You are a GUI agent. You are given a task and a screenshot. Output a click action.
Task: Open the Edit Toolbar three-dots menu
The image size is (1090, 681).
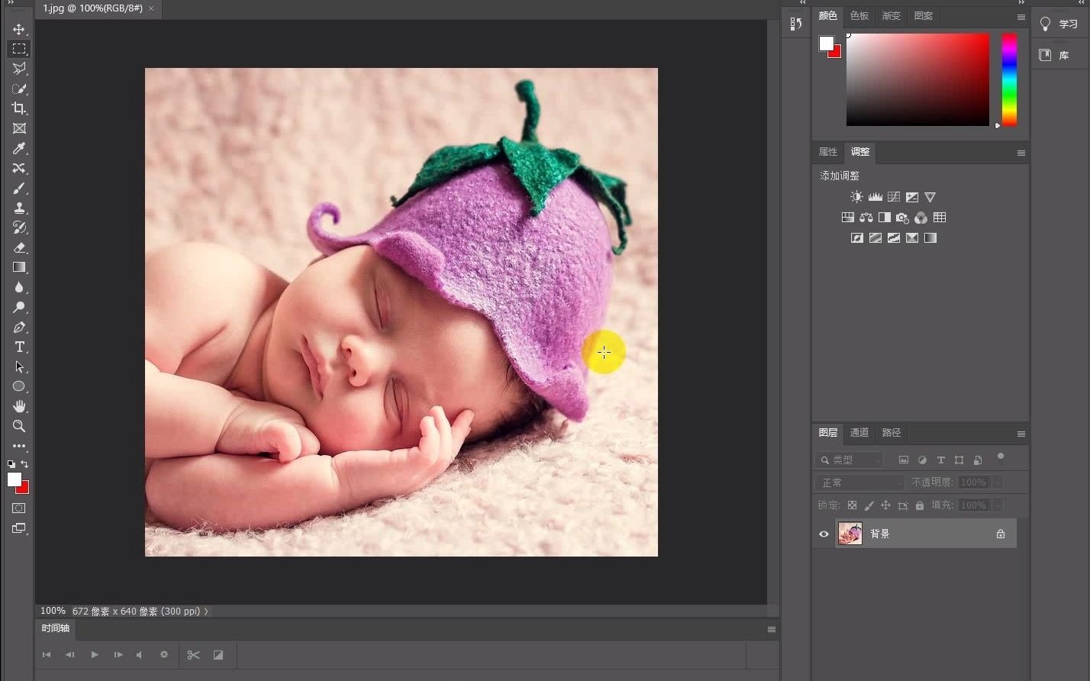pyautogui.click(x=19, y=446)
